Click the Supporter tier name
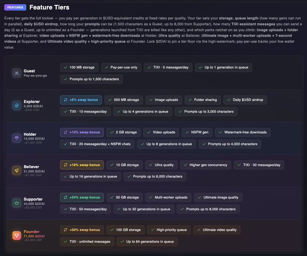307x256 pixels. tap(33, 199)
